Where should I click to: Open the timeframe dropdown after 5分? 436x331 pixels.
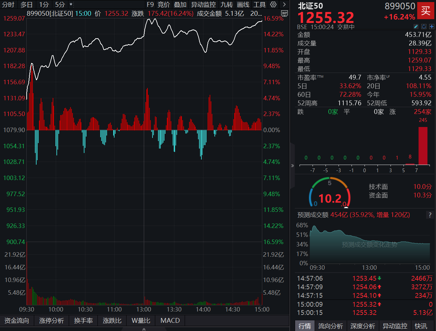[71, 4]
